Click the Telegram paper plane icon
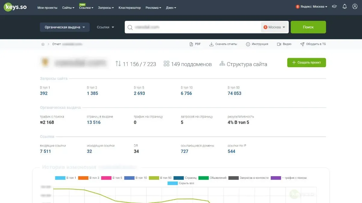The image size is (362, 203). (302, 44)
